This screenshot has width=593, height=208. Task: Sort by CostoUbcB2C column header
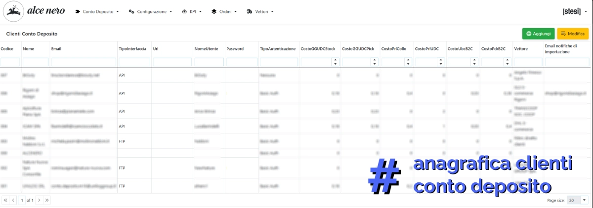point(460,49)
